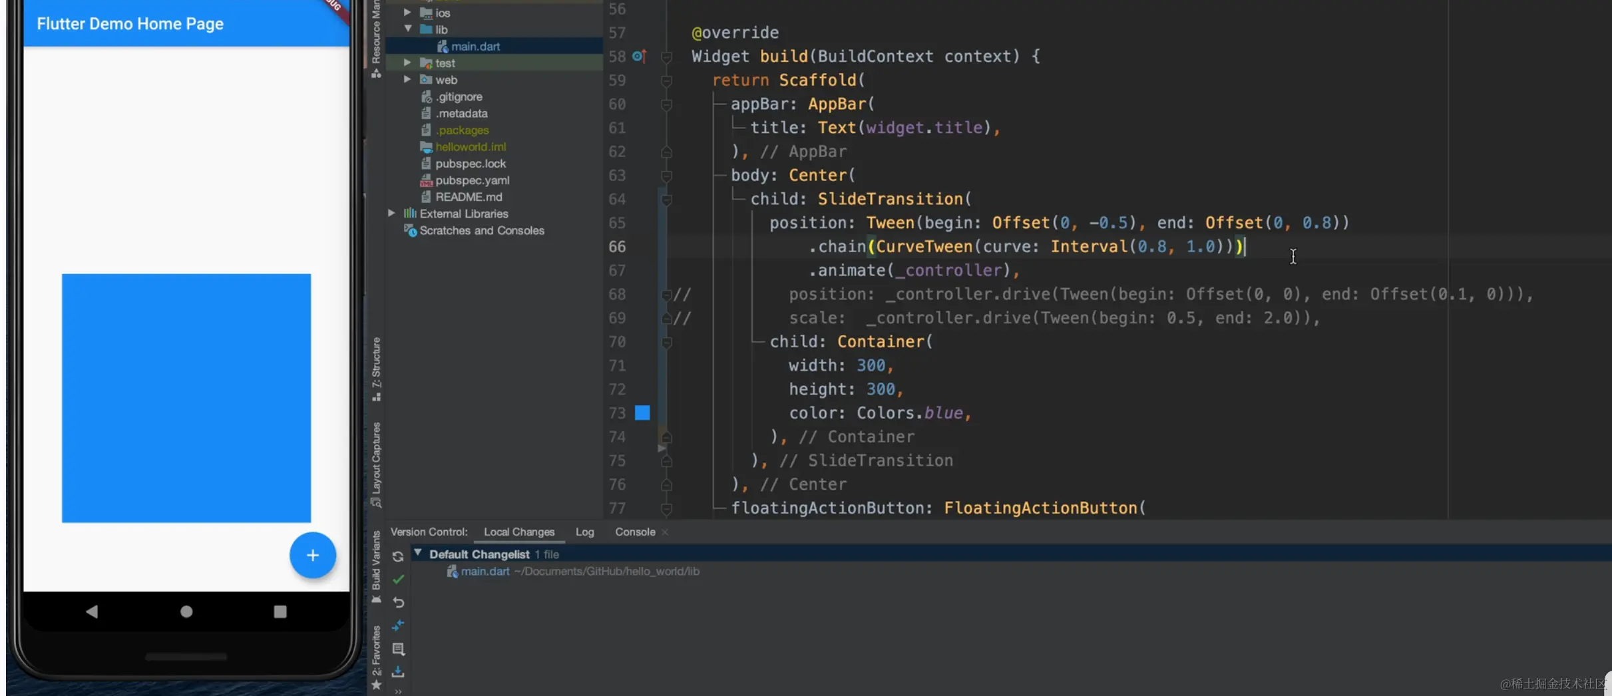Tap the emulator's home circle button
Image resolution: width=1612 pixels, height=696 pixels.
point(186,611)
